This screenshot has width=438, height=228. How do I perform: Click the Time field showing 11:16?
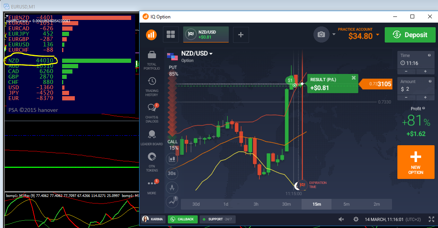click(x=416, y=60)
